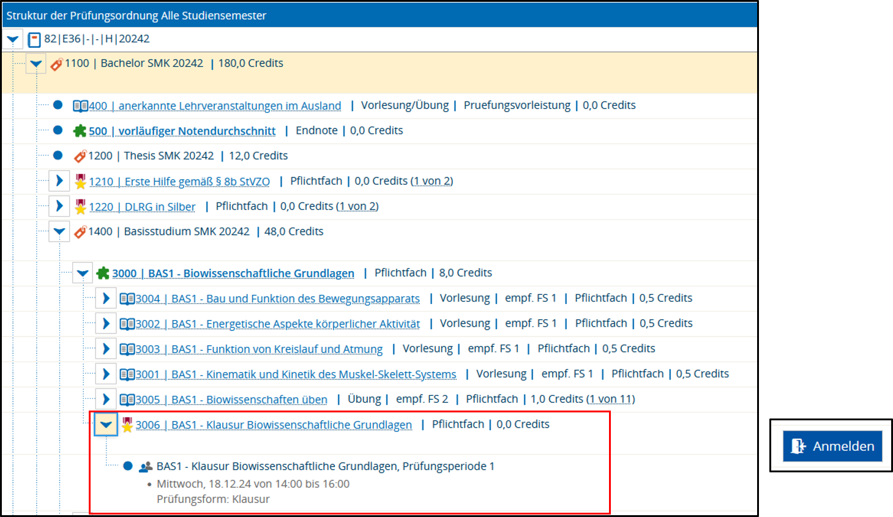Viewport: 893px width, 517px height.
Task: Expand the 1220 DLRG in Silber row
Action: pyautogui.click(x=59, y=206)
